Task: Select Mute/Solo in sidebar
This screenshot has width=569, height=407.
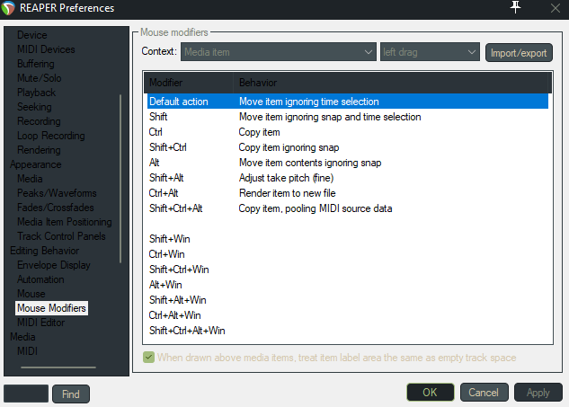Action: (x=40, y=78)
